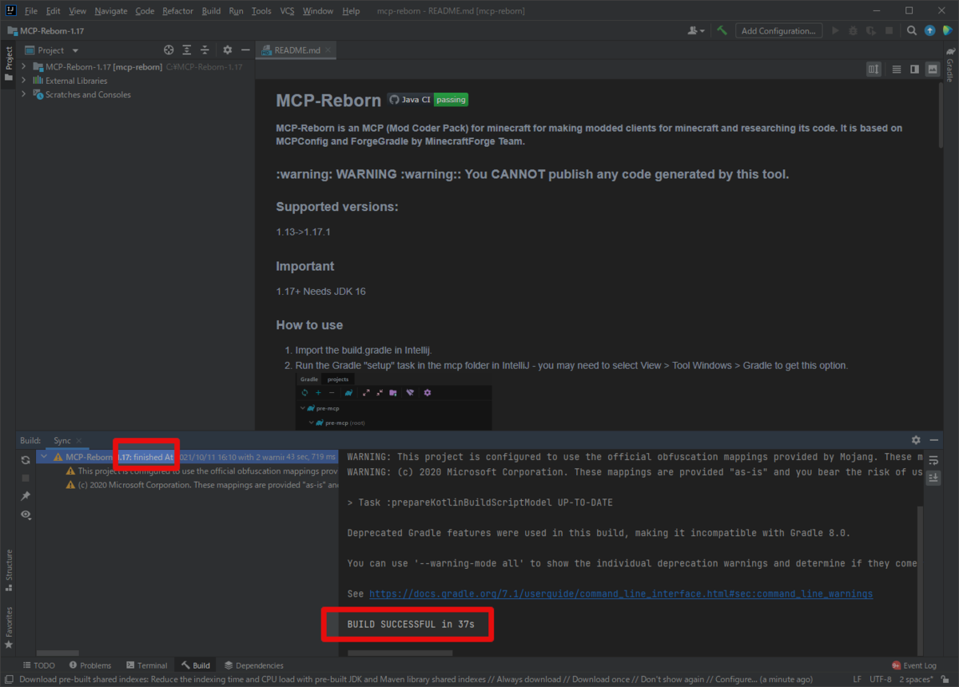Viewport: 959px width, 687px height.
Task: Expand the External Libraries node
Action: (x=25, y=81)
